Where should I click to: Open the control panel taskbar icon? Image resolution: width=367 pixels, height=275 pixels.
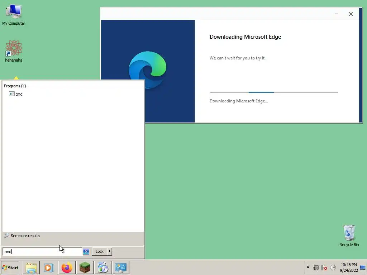pos(120,267)
